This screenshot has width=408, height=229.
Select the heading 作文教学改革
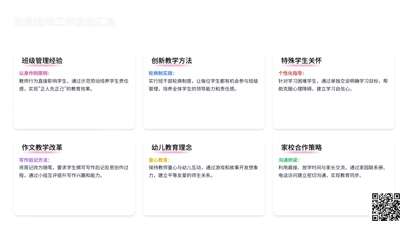(x=42, y=148)
